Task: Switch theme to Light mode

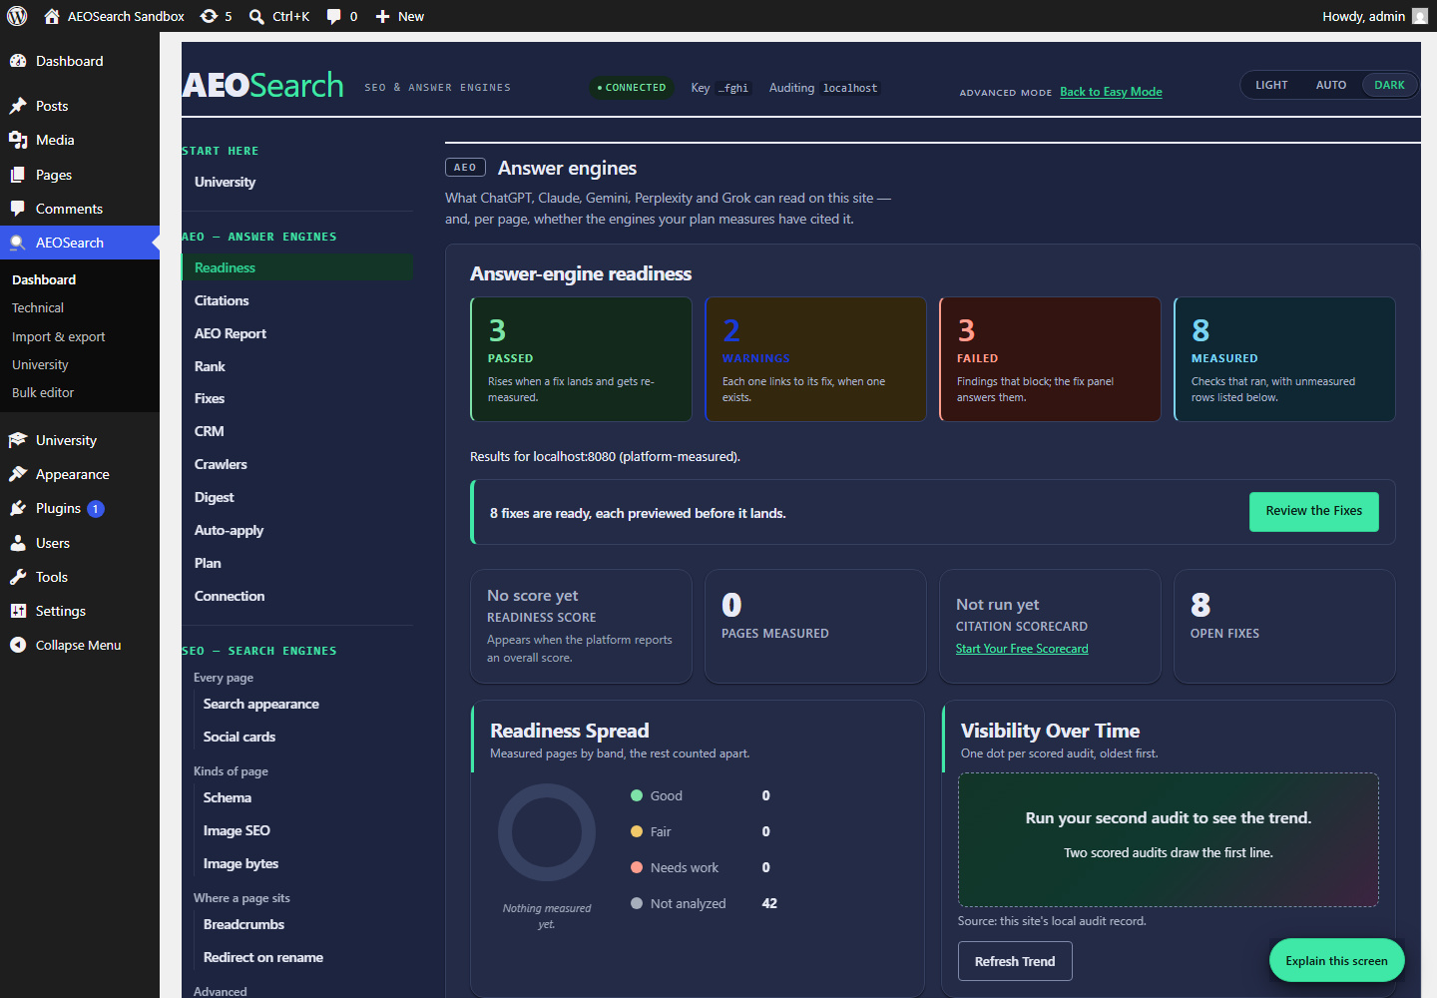Action: tap(1271, 85)
